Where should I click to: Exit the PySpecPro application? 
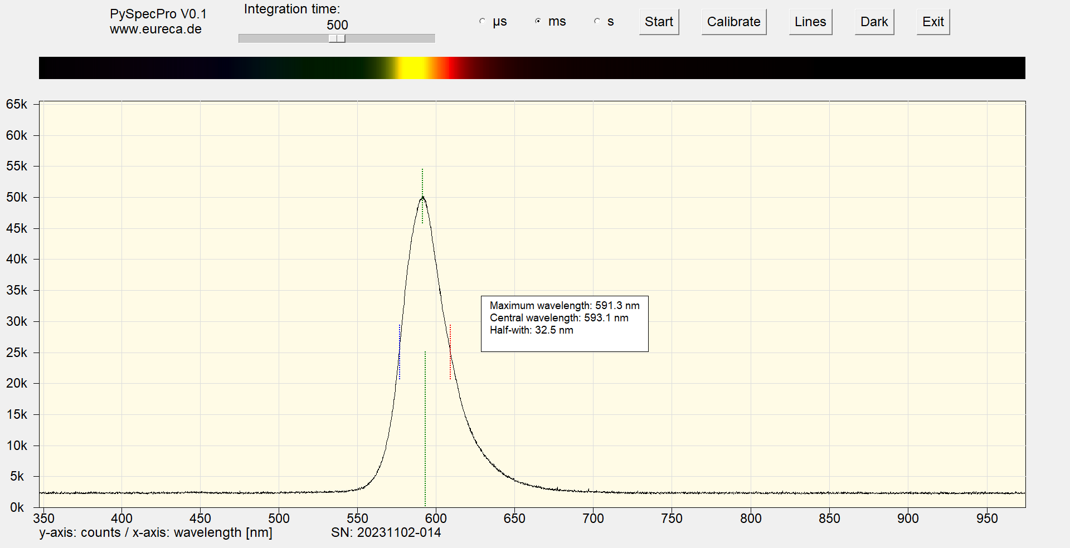[x=933, y=22]
